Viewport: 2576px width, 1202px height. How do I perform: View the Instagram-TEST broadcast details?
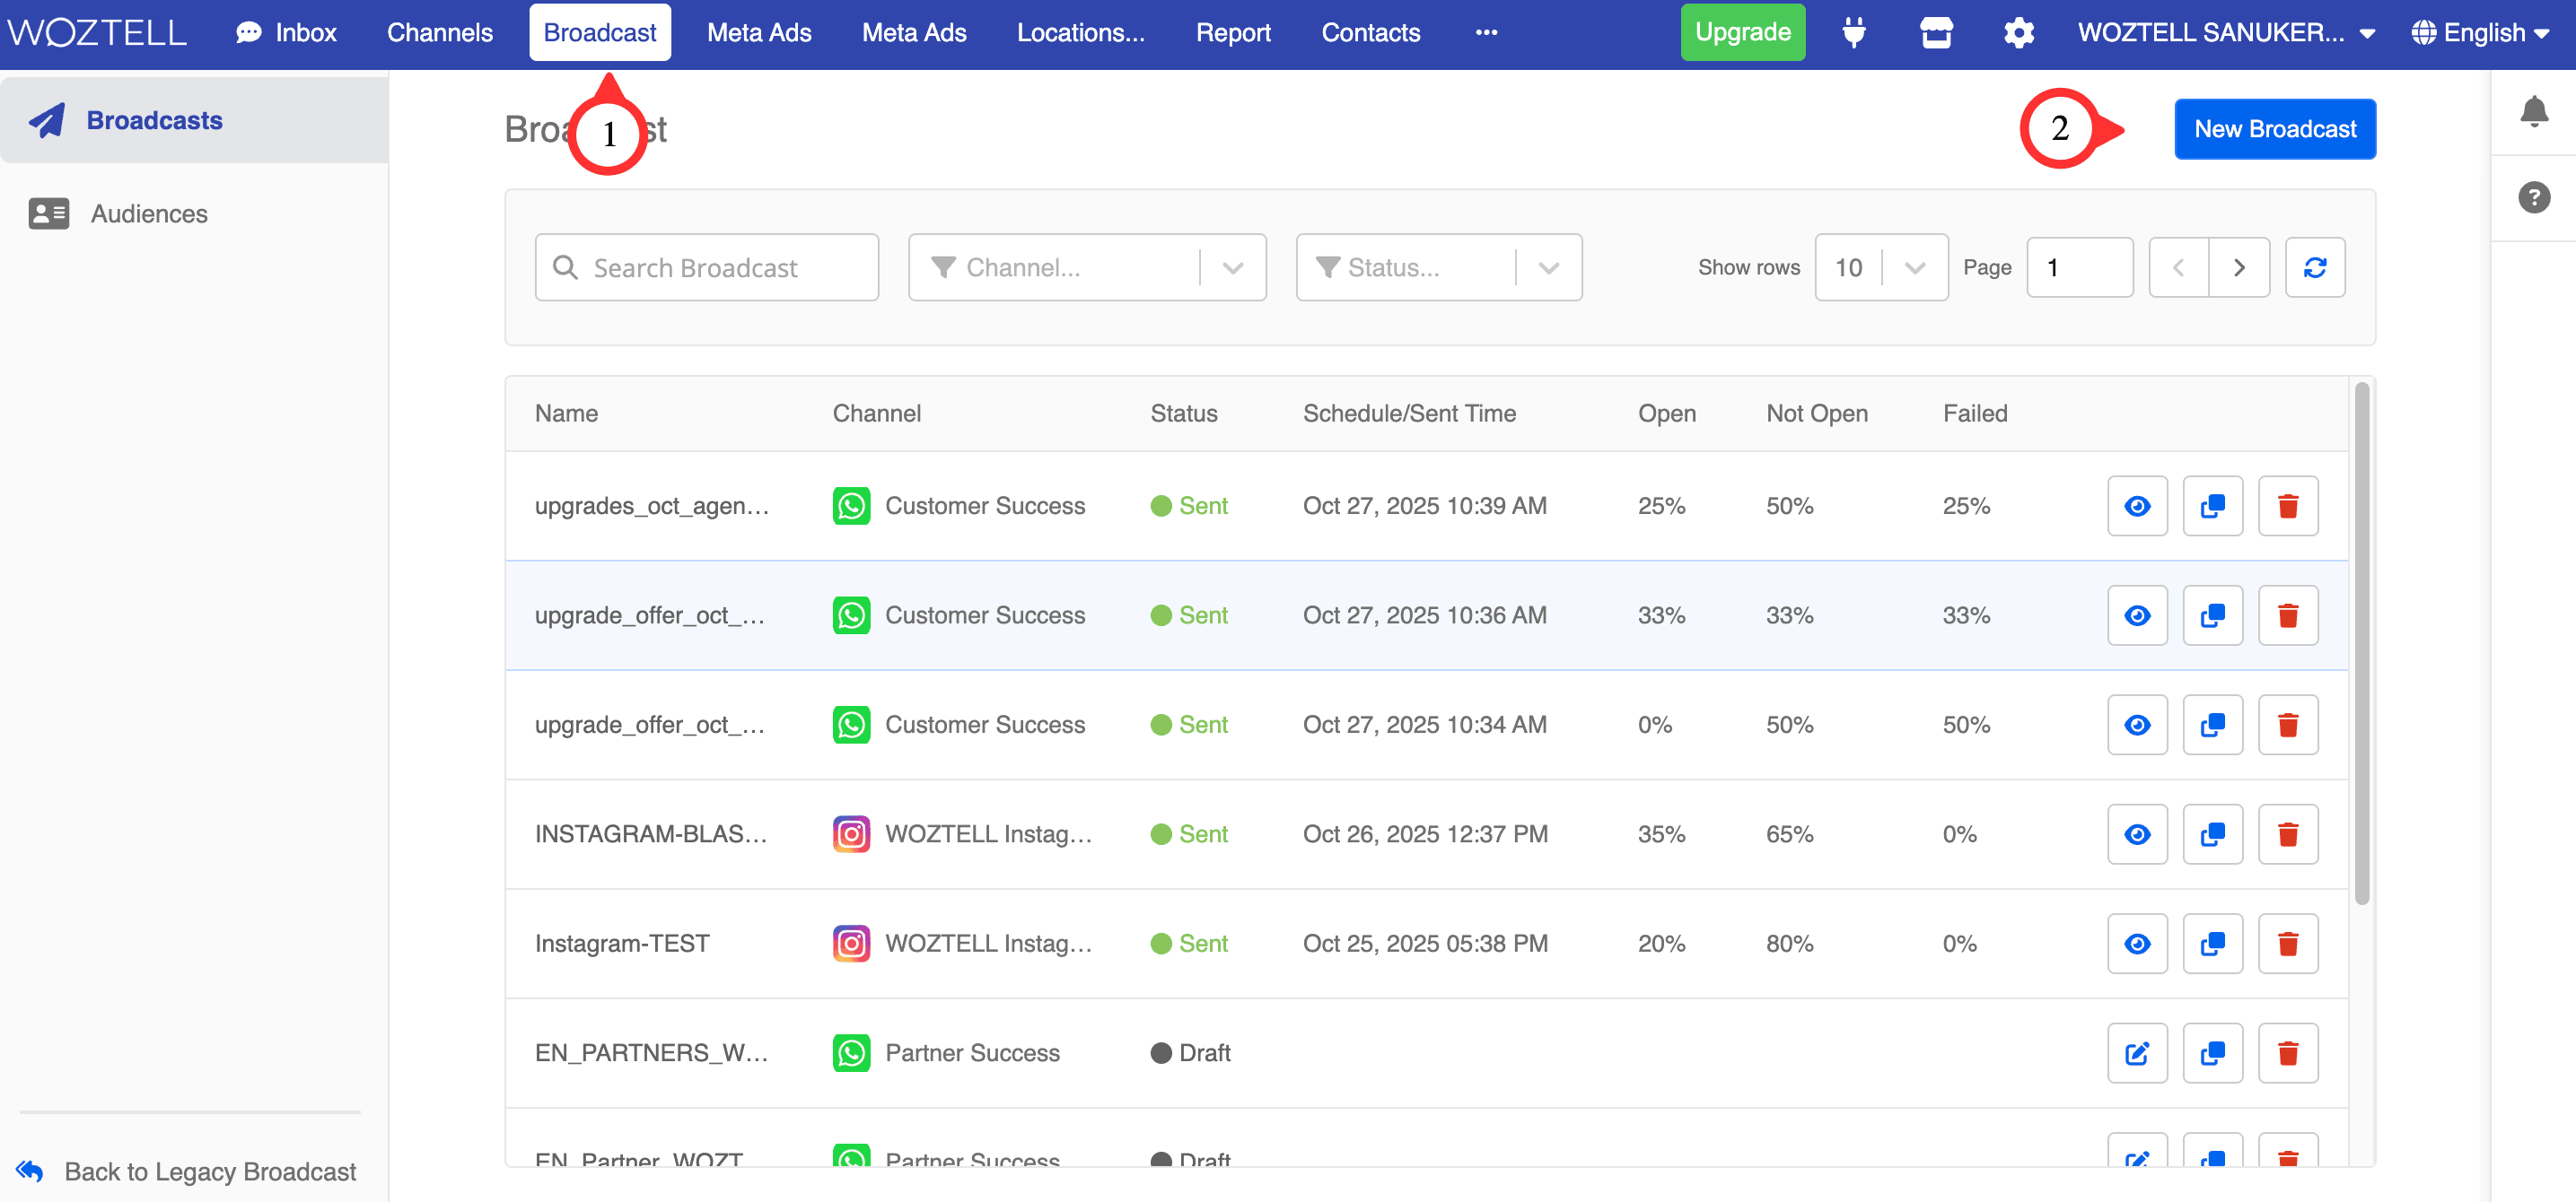pyautogui.click(x=2137, y=944)
